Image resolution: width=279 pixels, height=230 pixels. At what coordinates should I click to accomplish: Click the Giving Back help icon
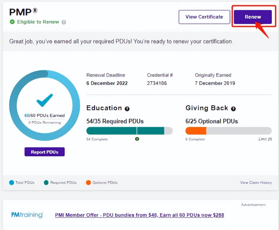233,109
